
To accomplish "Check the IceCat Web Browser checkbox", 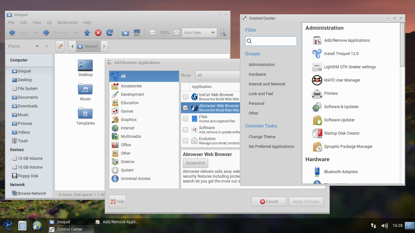I will 185,97.
